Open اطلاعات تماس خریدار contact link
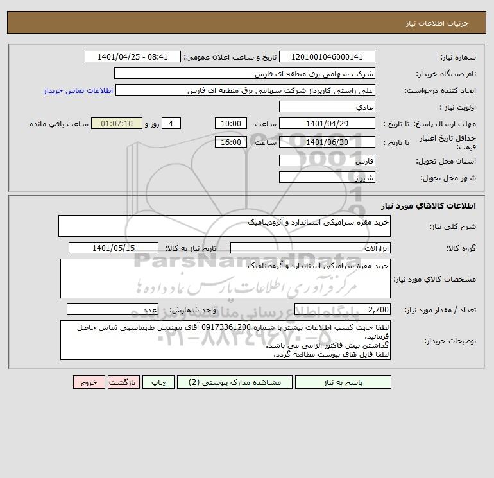 (x=78, y=90)
